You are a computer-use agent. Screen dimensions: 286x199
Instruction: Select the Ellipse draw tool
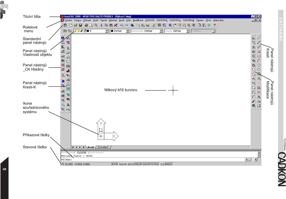[259, 69]
